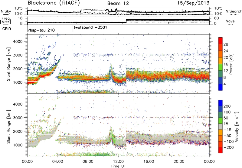Click the '4000' tick of the power panel

click(18, 41)
